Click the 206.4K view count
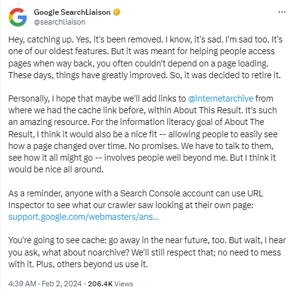Image resolution: width=294 pixels, height=290 pixels. pyautogui.click(x=100, y=284)
